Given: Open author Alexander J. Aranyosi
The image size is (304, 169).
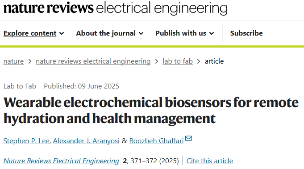Looking at the screenshot, I should pyautogui.click(x=86, y=141).
